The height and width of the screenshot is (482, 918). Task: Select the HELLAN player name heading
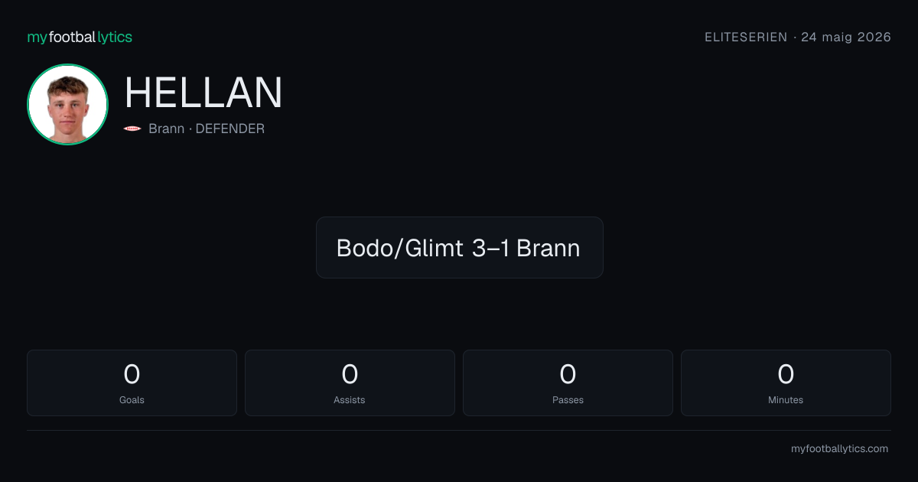(x=203, y=93)
